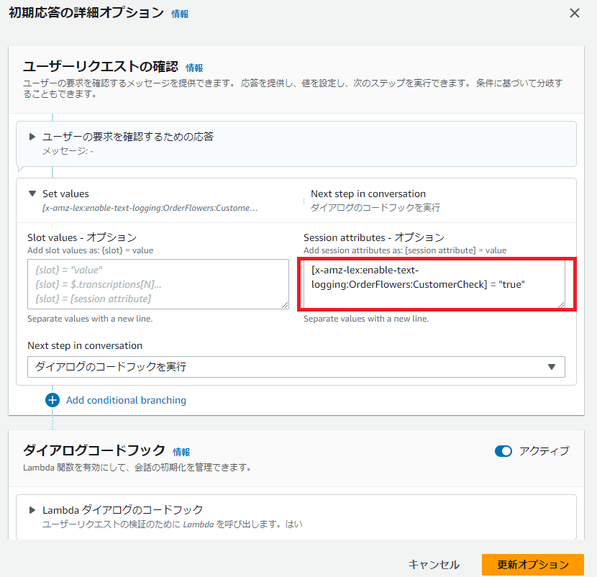This screenshot has height=577, width=597.
Task: Open the 情報 link beside the dialog title
Action: [x=178, y=14]
